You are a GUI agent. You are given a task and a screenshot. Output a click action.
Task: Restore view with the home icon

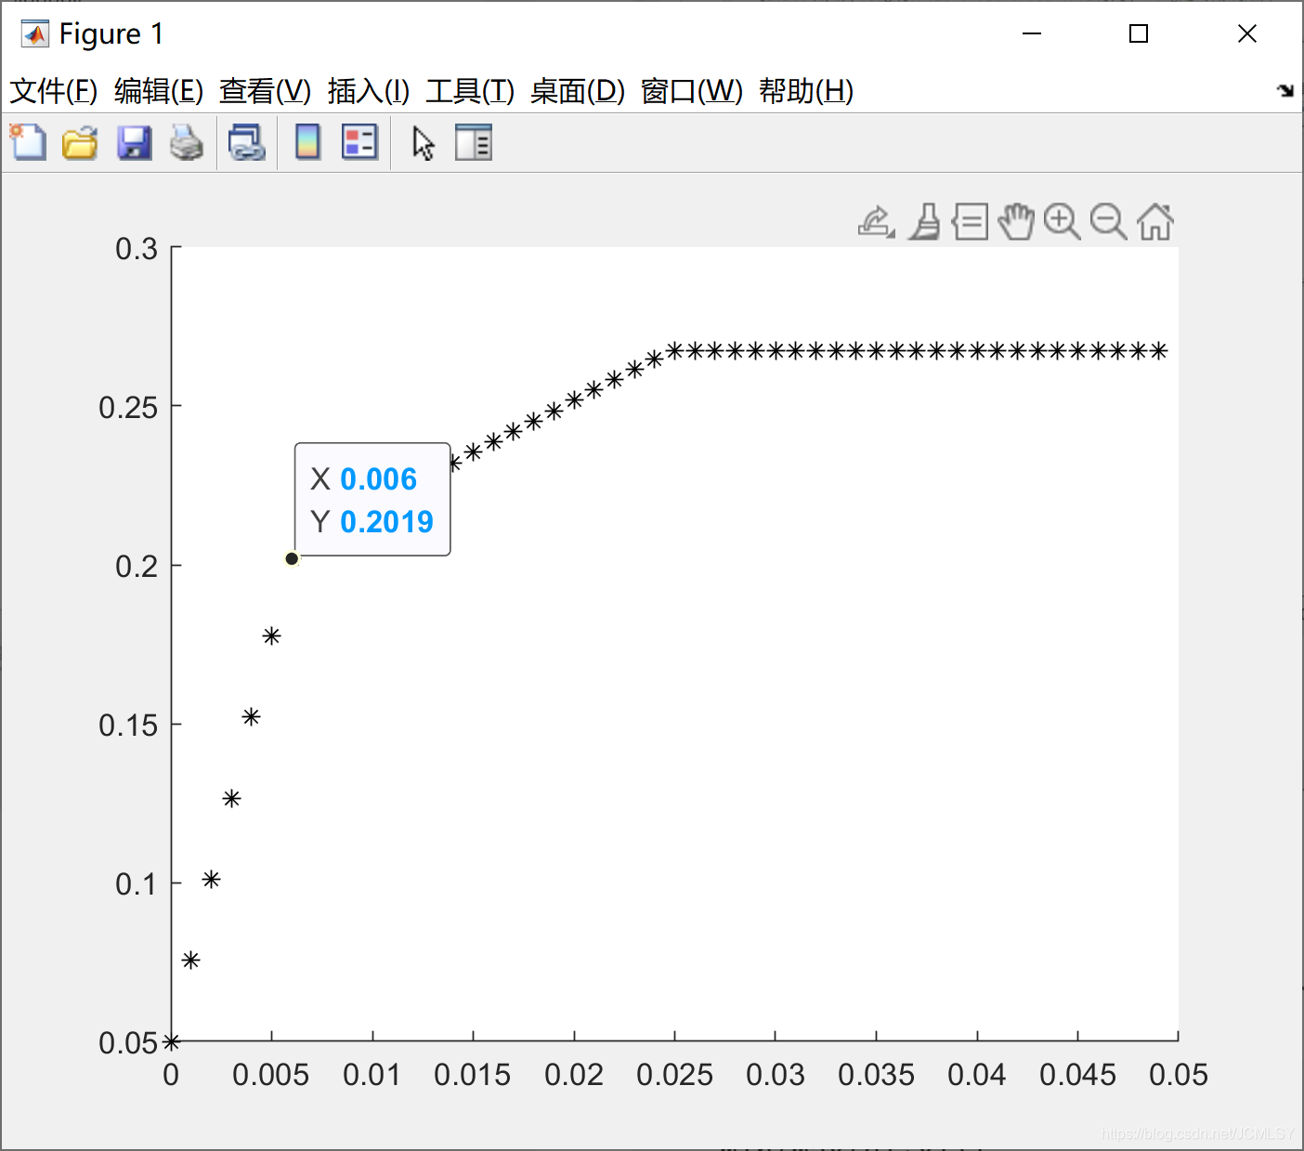click(x=1155, y=222)
